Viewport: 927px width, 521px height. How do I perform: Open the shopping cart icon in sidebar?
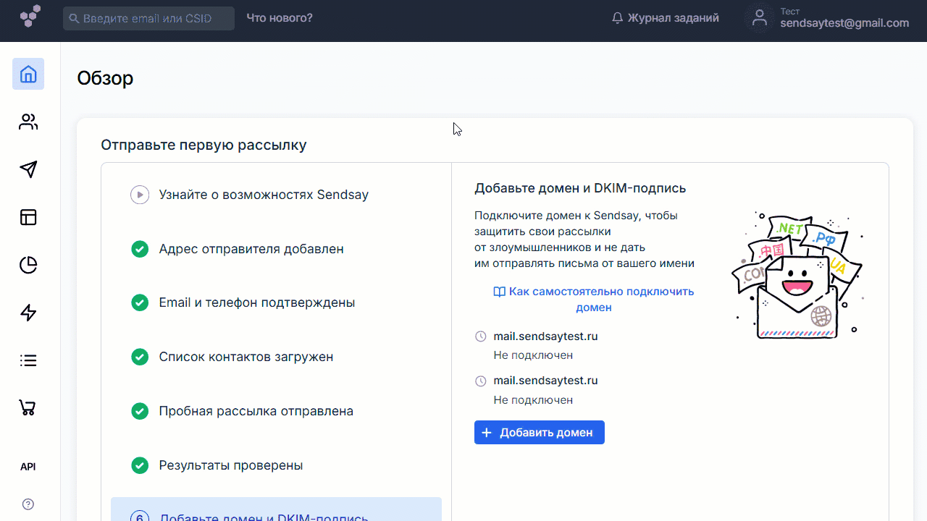click(x=28, y=408)
